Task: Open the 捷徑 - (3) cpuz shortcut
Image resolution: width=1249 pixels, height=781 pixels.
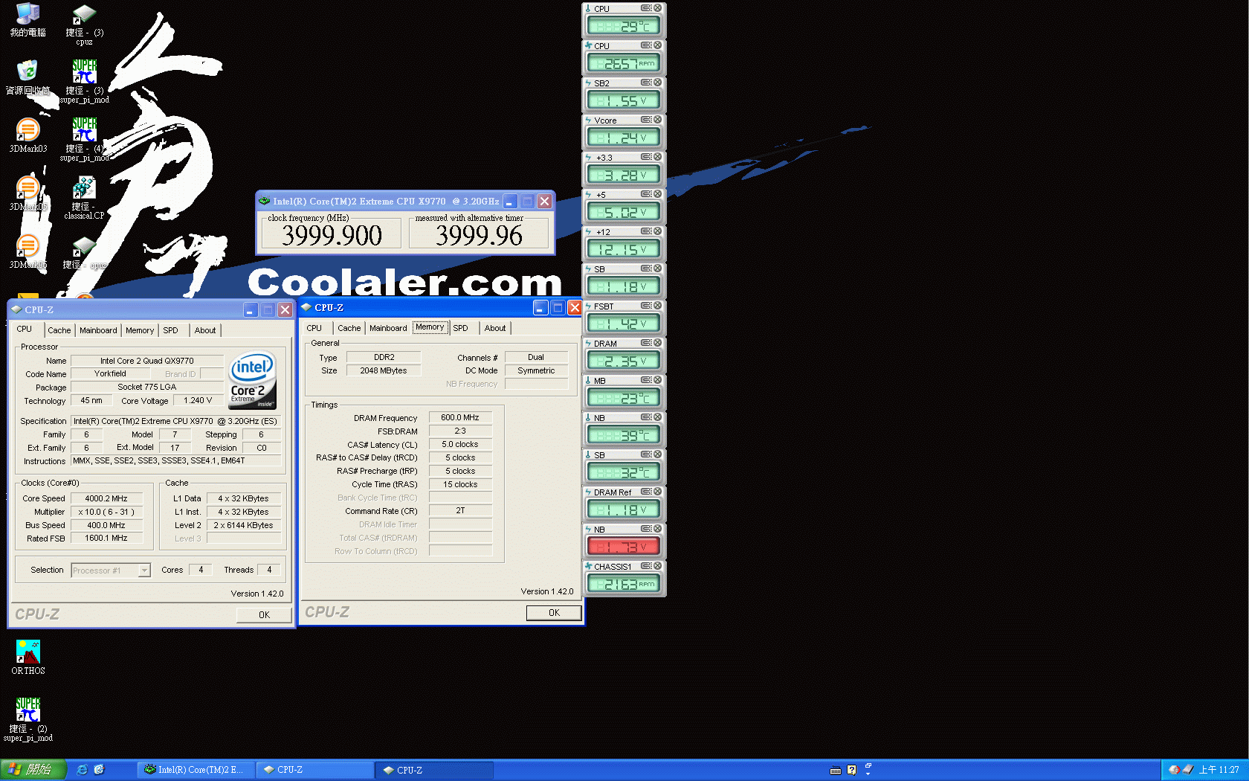Action: click(84, 24)
